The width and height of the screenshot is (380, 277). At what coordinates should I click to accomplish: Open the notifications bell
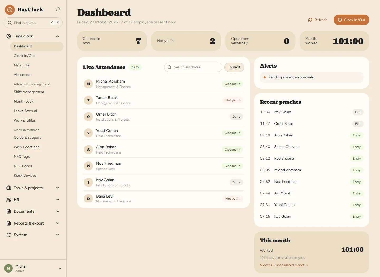[x=58, y=10]
